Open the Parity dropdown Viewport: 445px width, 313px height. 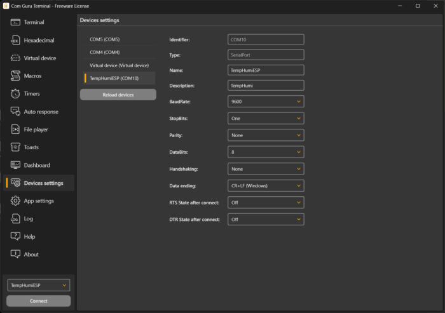[x=265, y=135]
